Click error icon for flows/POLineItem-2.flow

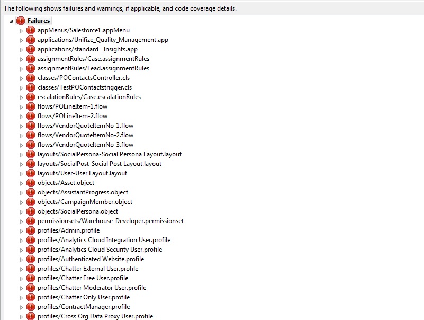click(x=31, y=116)
